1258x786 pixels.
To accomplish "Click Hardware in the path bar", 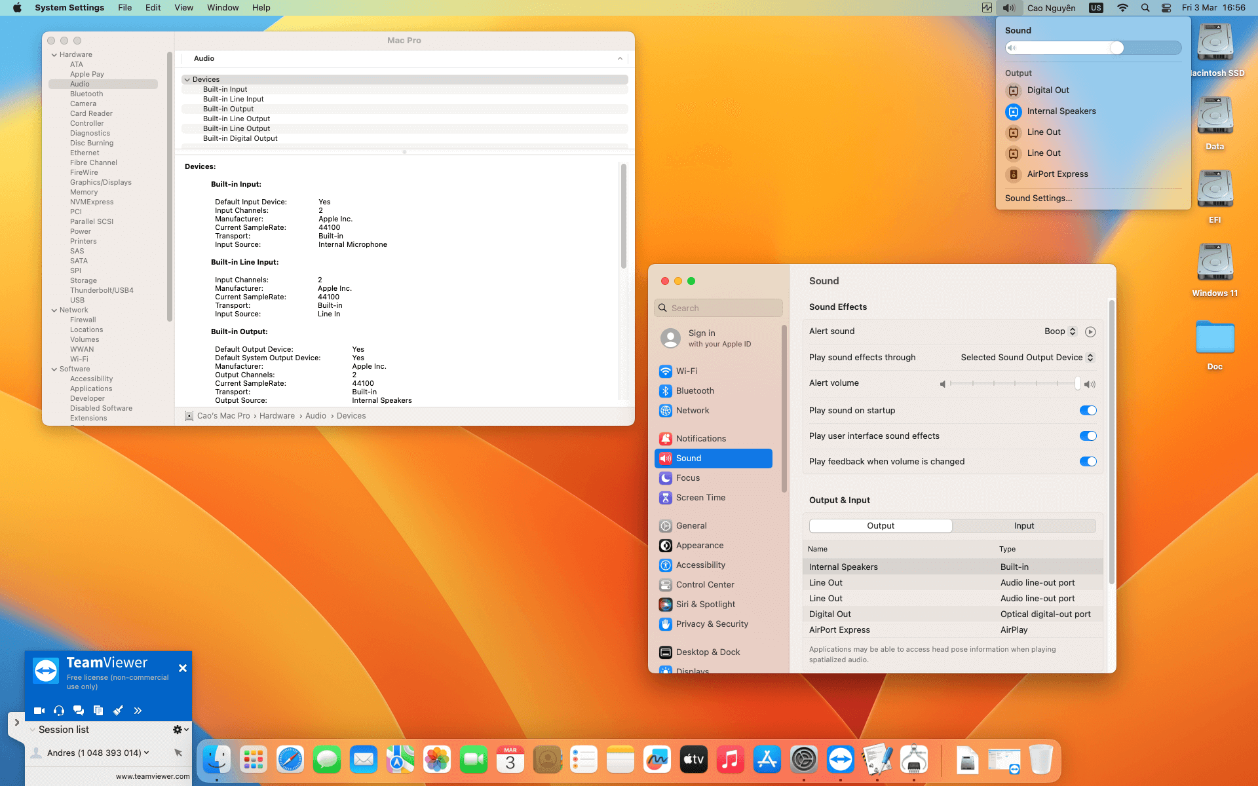I will pyautogui.click(x=277, y=416).
